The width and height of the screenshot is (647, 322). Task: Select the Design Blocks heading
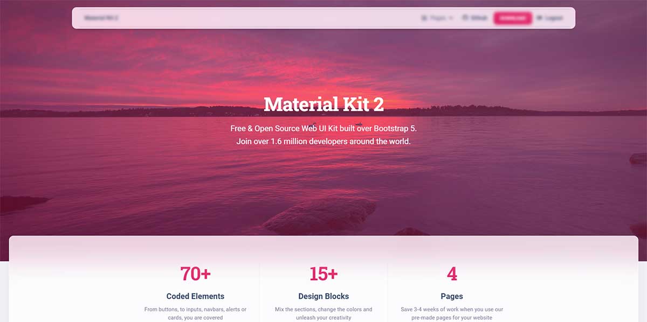tap(323, 296)
